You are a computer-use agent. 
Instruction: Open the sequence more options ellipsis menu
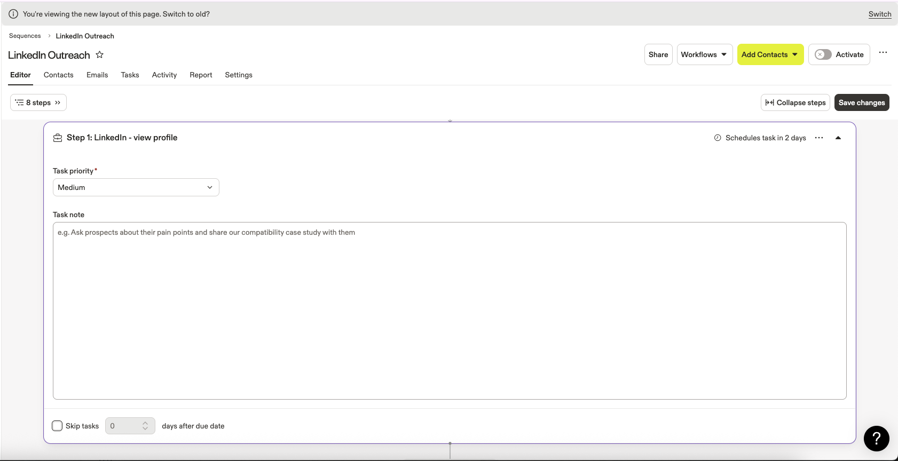coord(883,52)
